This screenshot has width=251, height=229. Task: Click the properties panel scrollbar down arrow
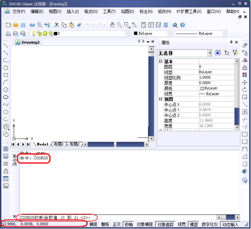[237, 128]
